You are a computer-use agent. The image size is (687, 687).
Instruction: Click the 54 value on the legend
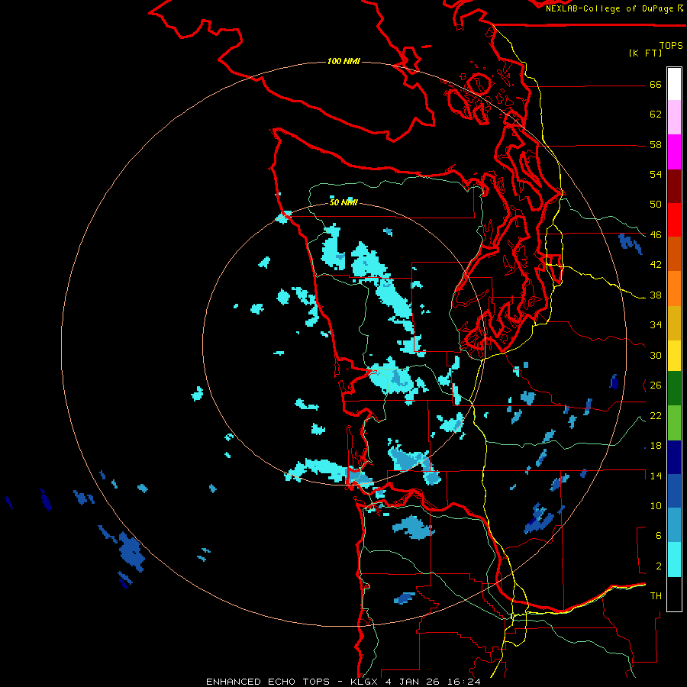pos(656,174)
